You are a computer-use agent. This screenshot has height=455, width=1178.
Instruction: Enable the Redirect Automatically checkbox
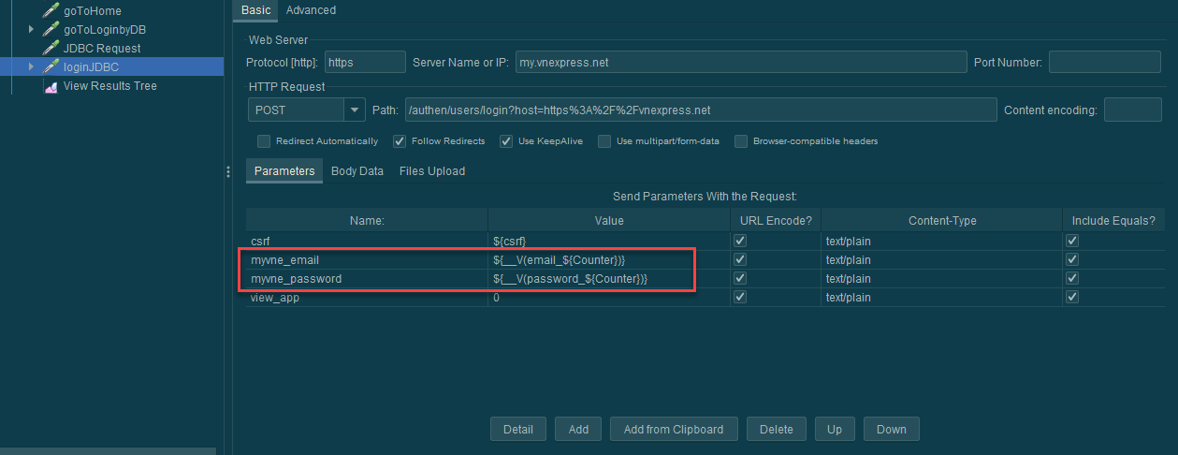click(x=264, y=141)
